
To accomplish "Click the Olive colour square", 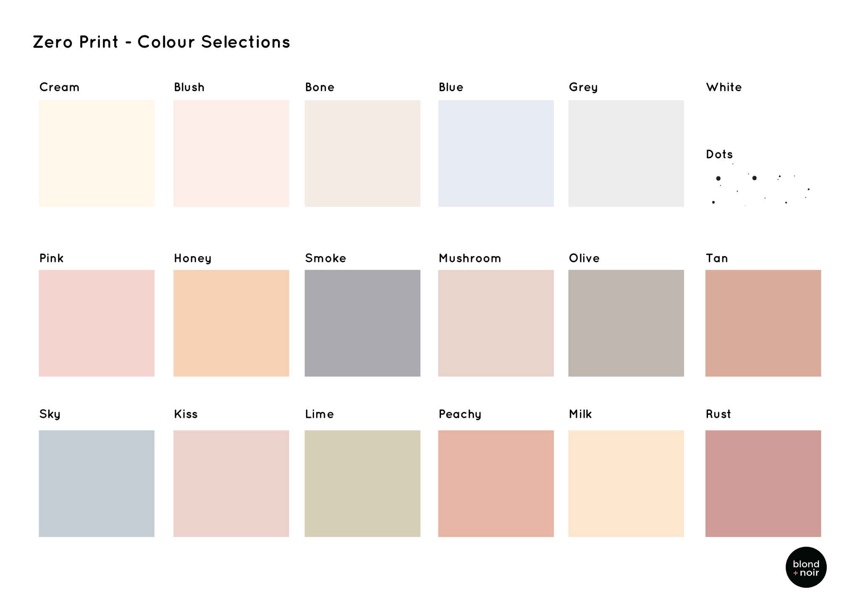I will pyautogui.click(x=626, y=323).
